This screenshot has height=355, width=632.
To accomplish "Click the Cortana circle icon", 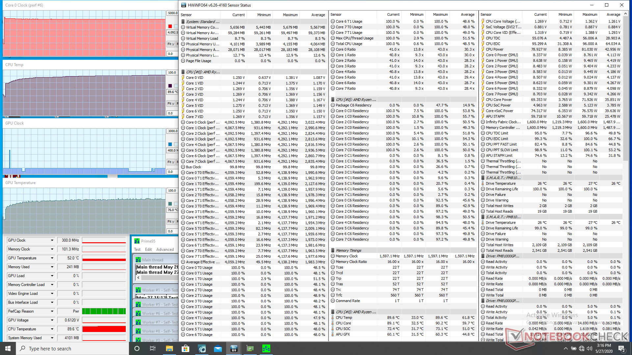I will tap(137, 348).
